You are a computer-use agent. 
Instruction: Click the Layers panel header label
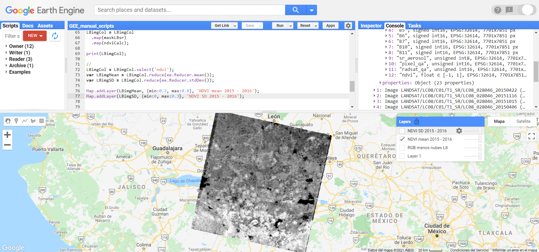(x=405, y=122)
